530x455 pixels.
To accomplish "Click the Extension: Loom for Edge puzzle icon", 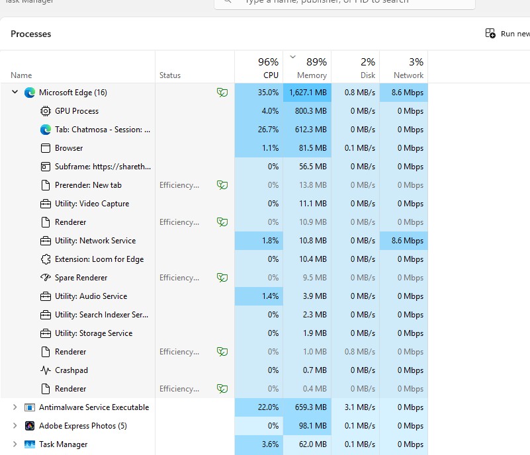I will [46, 259].
